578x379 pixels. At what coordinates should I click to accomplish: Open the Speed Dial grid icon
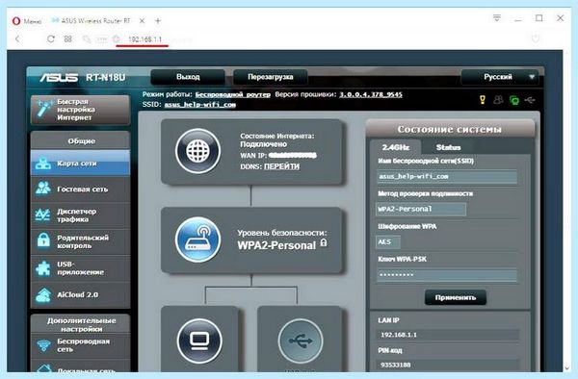pos(67,38)
